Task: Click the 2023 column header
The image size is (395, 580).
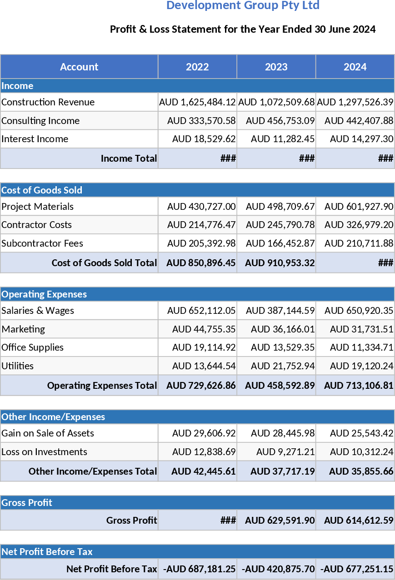Action: (276, 67)
